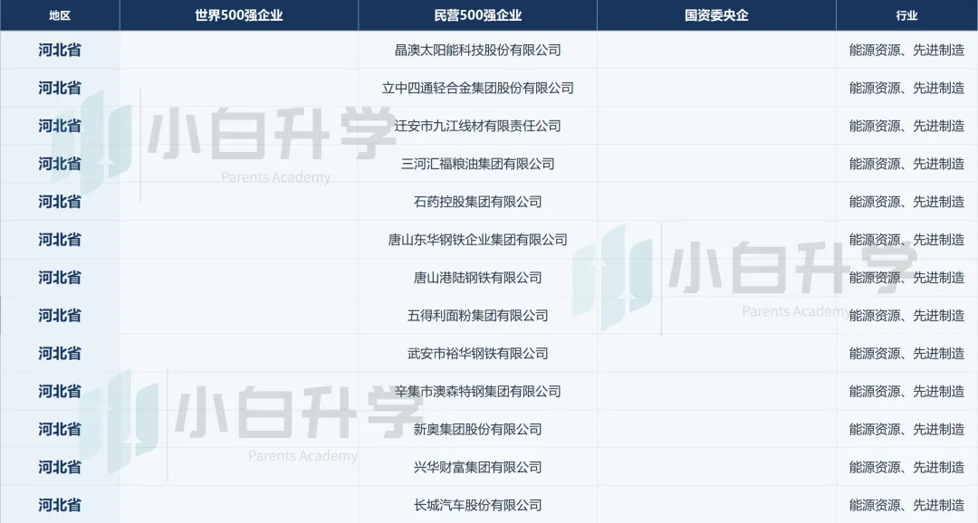The width and height of the screenshot is (978, 523).
Task: Select the cell 石药控股集团有限公司
Action: point(478,202)
